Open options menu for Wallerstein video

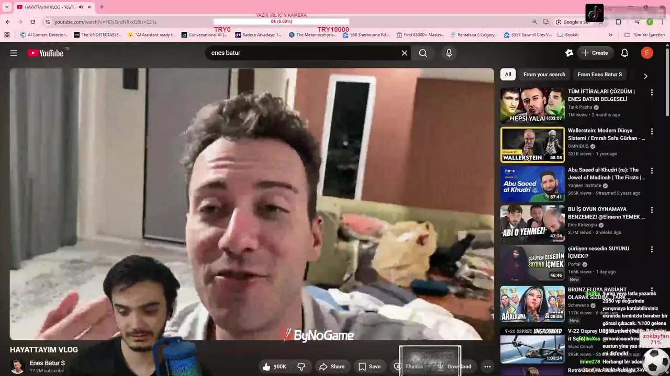click(652, 132)
